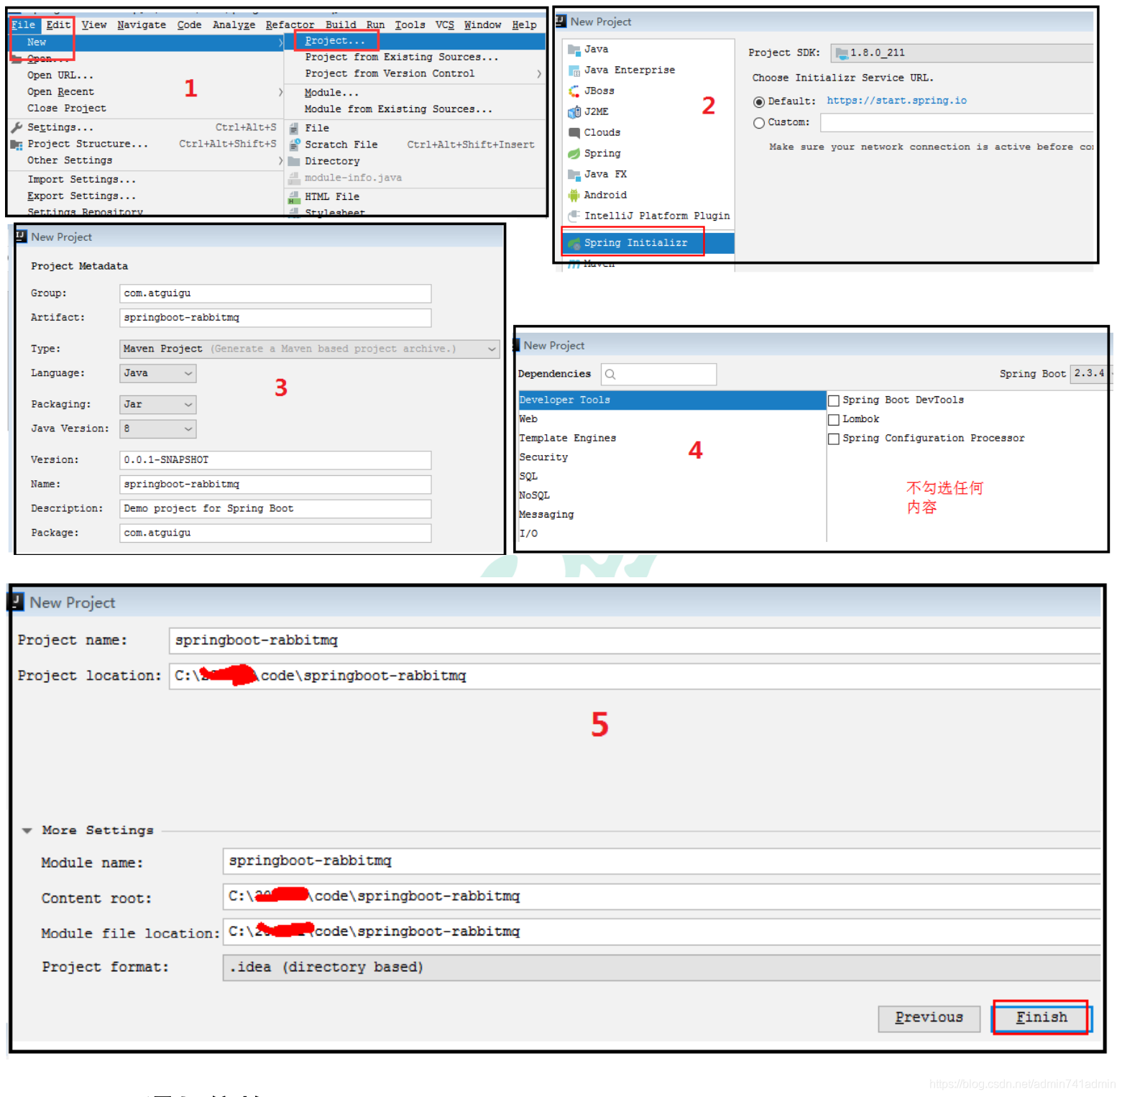Click the Module name field
The image size is (1122, 1097).
click(661, 861)
